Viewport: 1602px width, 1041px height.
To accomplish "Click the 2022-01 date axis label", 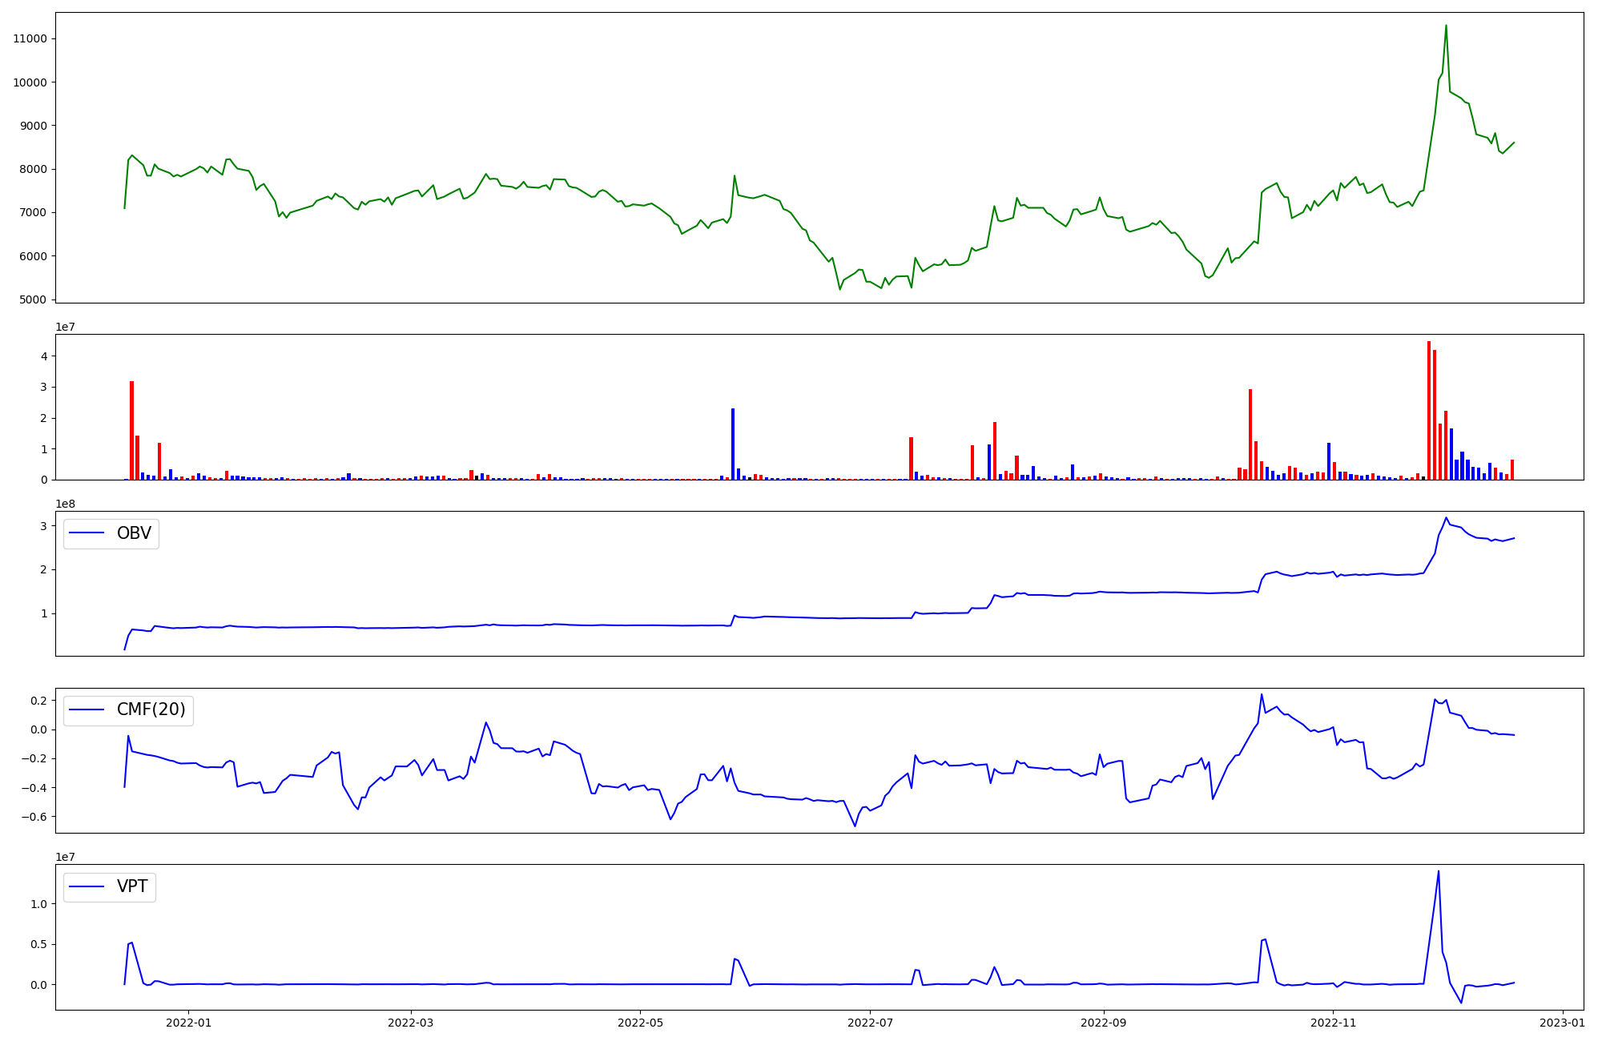I will [188, 1023].
